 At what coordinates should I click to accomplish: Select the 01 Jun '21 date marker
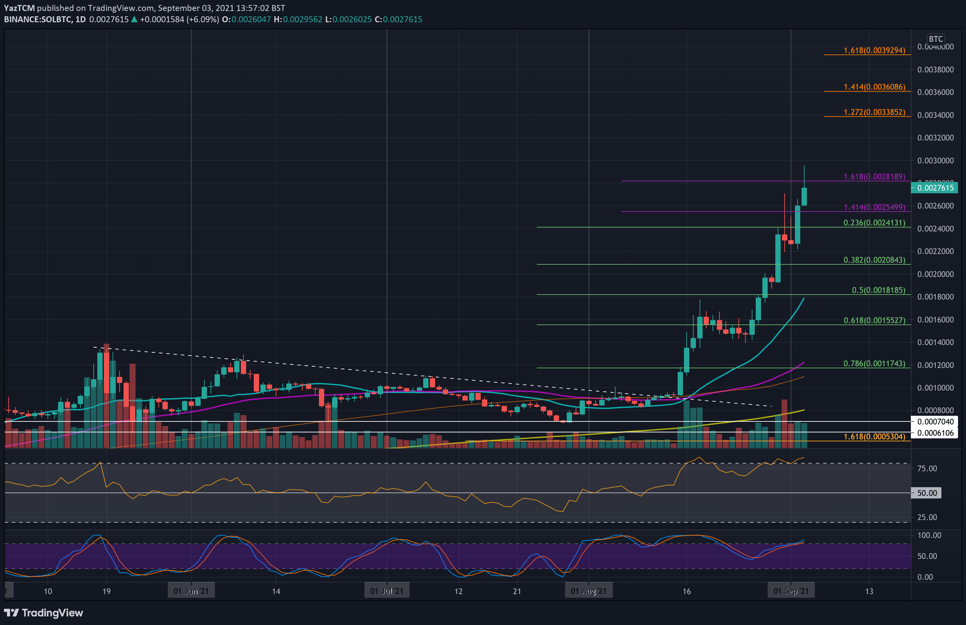click(x=191, y=591)
